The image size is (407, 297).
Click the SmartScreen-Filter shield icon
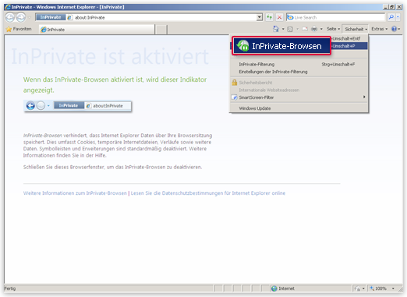click(235, 97)
